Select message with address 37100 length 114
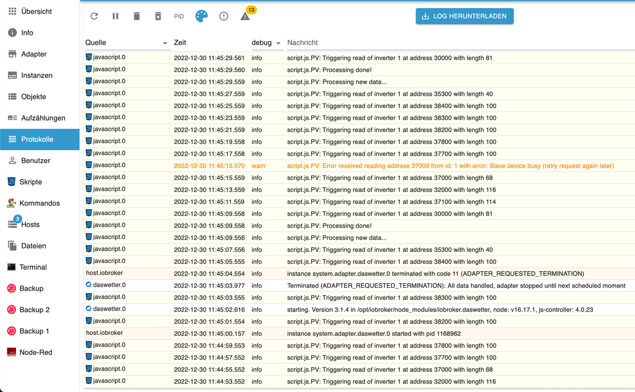Image resolution: width=635 pixels, height=392 pixels. click(x=392, y=202)
